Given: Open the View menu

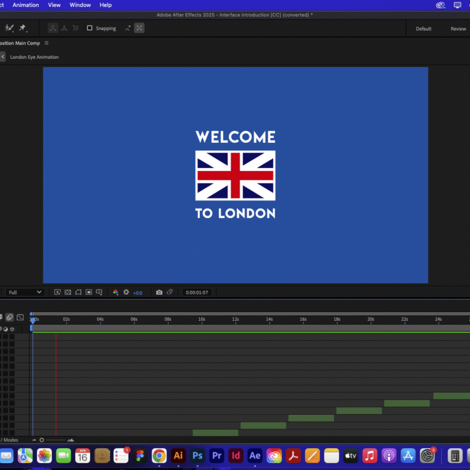Looking at the screenshot, I should pyautogui.click(x=55, y=5).
